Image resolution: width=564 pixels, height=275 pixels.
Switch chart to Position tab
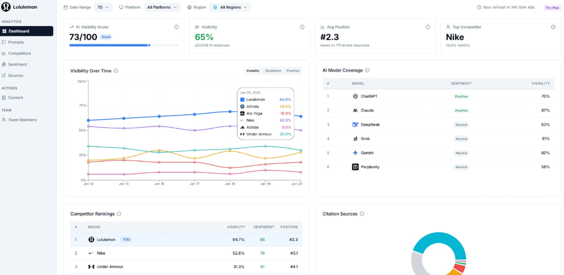pyautogui.click(x=293, y=71)
